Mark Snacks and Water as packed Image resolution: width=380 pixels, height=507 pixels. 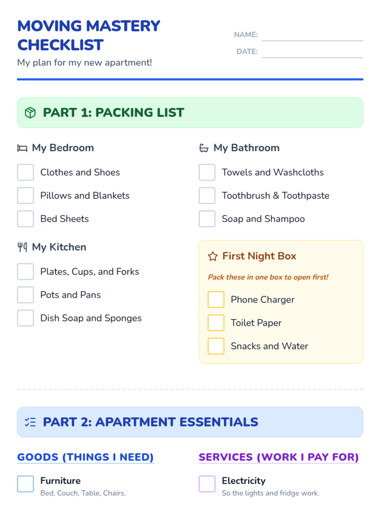click(216, 346)
